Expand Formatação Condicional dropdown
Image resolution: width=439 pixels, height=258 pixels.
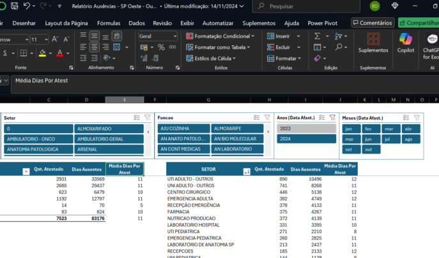(220, 36)
